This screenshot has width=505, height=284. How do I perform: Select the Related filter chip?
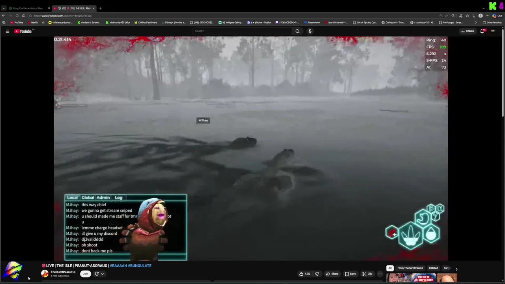433,268
